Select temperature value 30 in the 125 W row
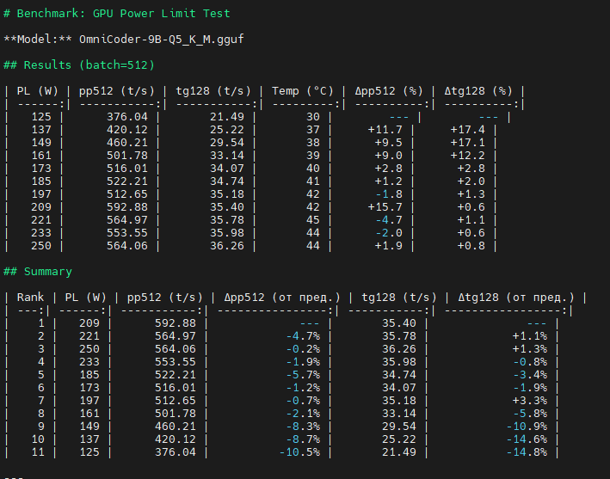 [x=313, y=117]
